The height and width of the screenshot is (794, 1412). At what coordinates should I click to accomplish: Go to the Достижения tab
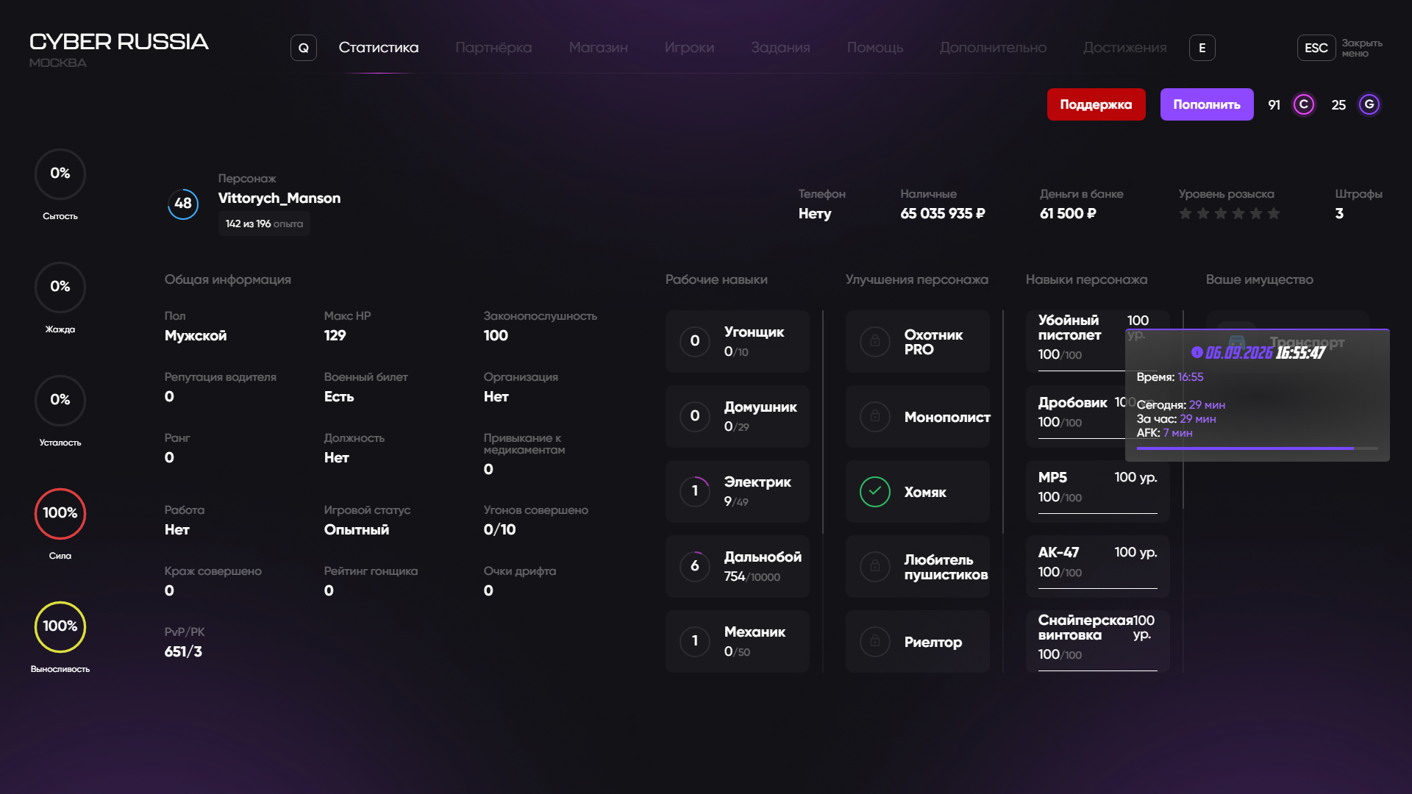1124,48
